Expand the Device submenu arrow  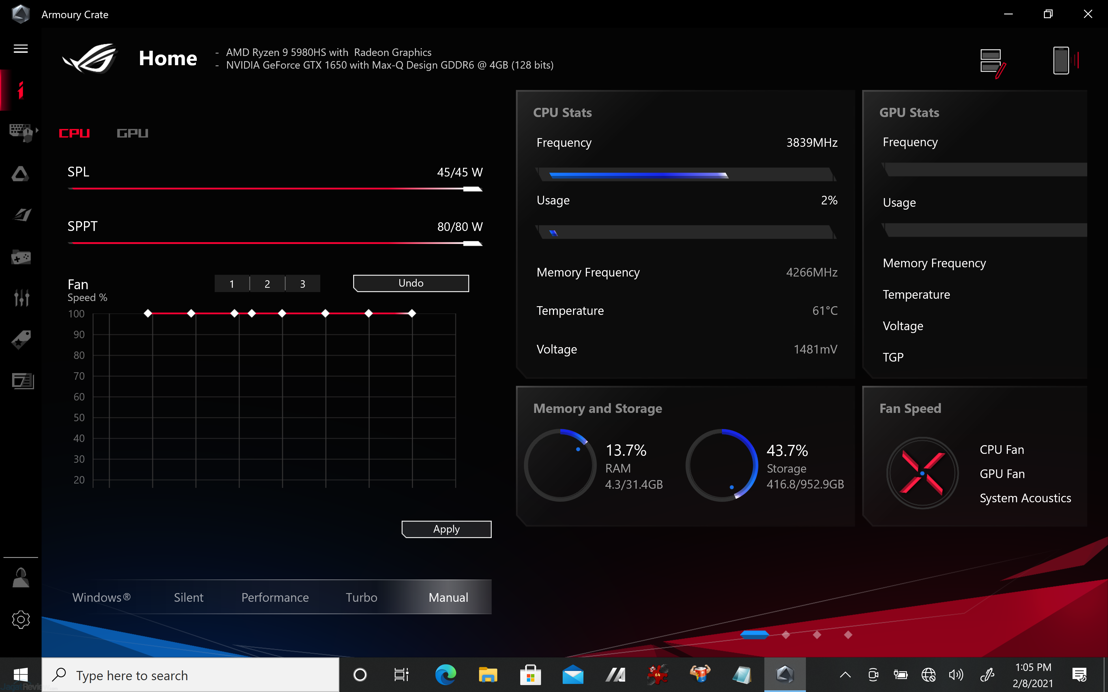coord(37,130)
